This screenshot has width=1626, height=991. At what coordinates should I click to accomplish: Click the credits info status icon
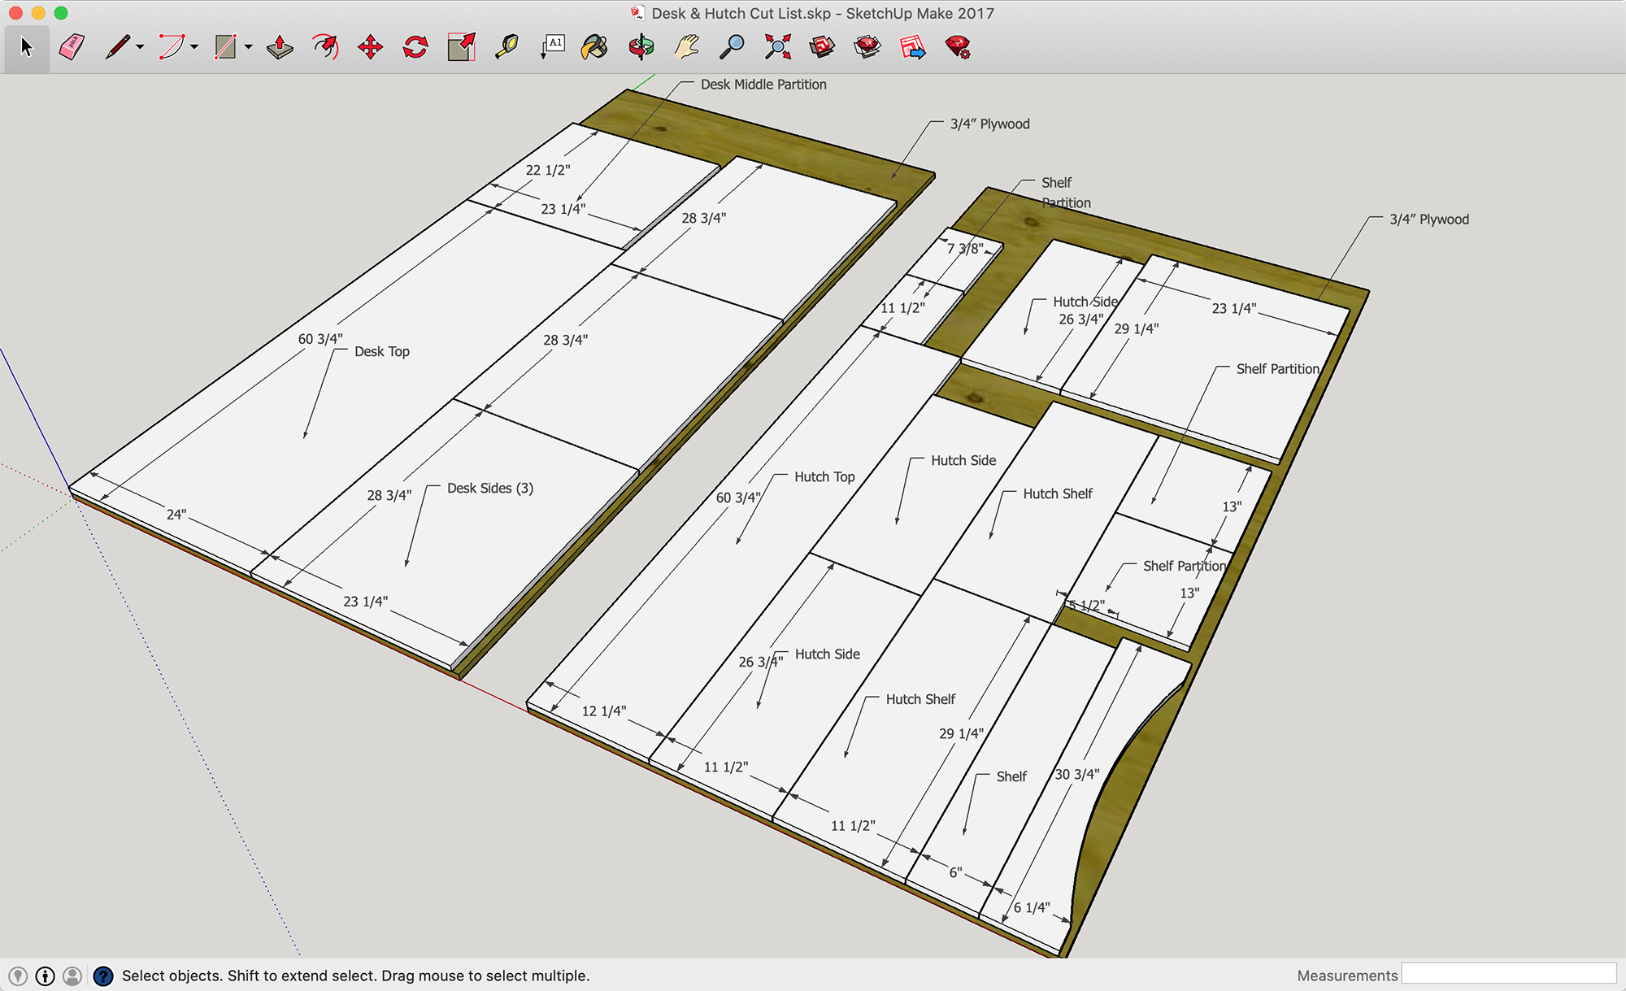(46, 976)
